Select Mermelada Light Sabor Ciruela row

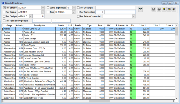(88, 62)
